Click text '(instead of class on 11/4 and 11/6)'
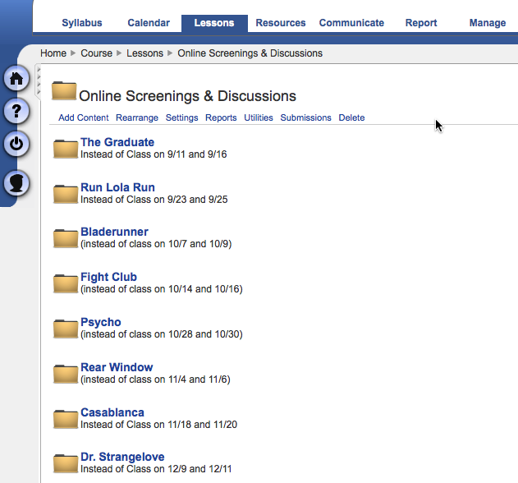 pyautogui.click(x=155, y=379)
